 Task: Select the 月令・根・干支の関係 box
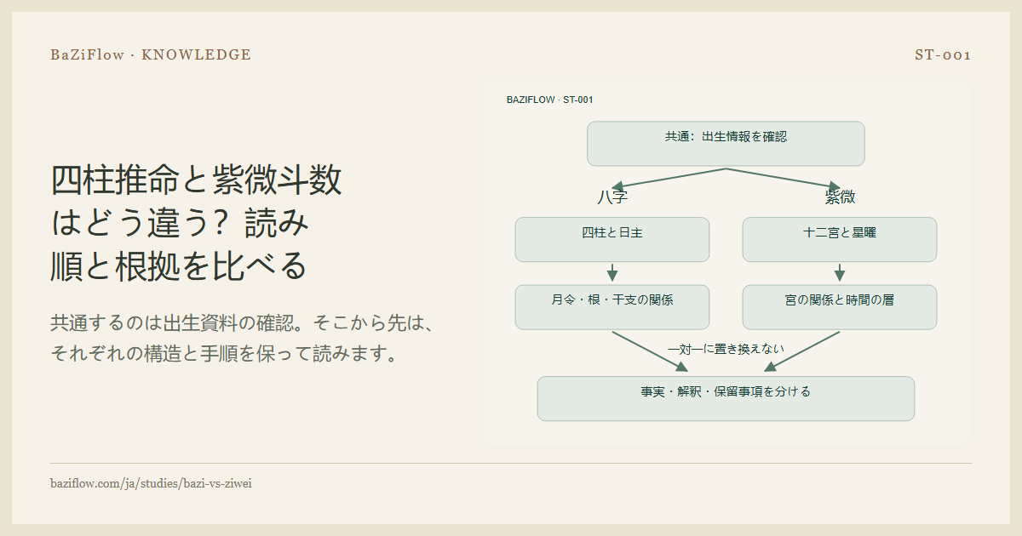(x=612, y=307)
